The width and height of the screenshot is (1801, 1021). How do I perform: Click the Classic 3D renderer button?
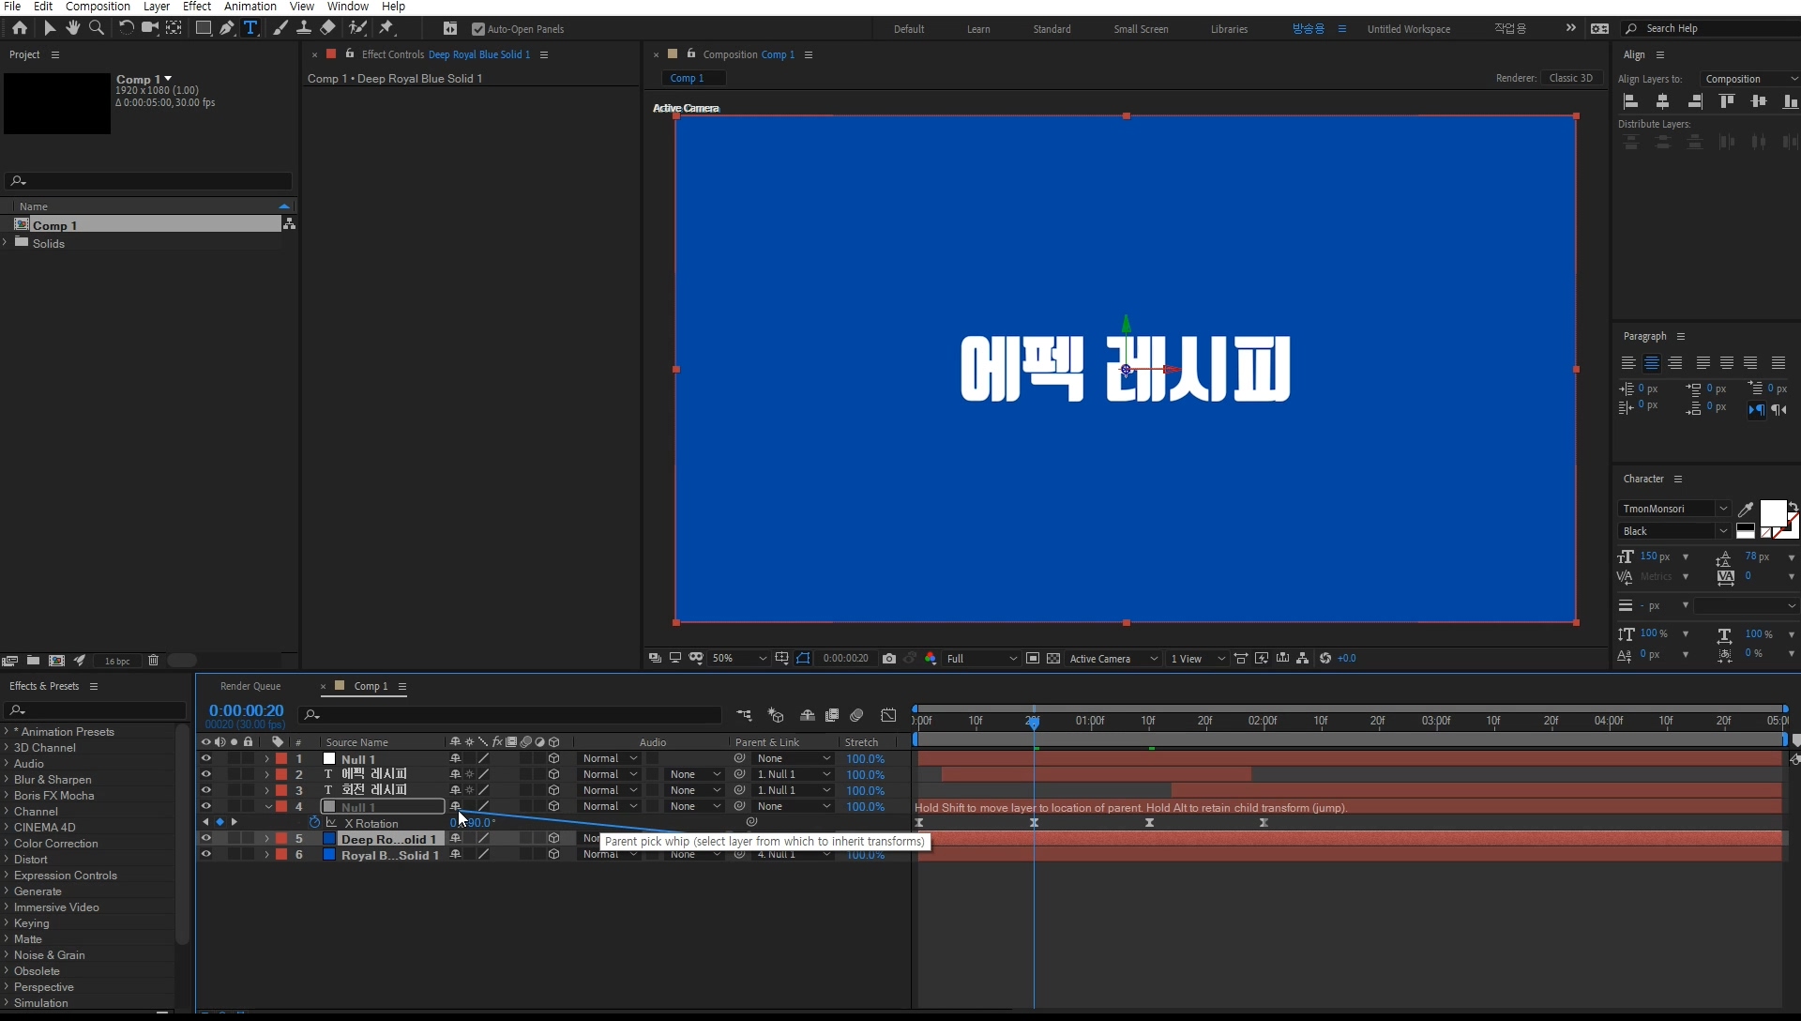[1570, 78]
